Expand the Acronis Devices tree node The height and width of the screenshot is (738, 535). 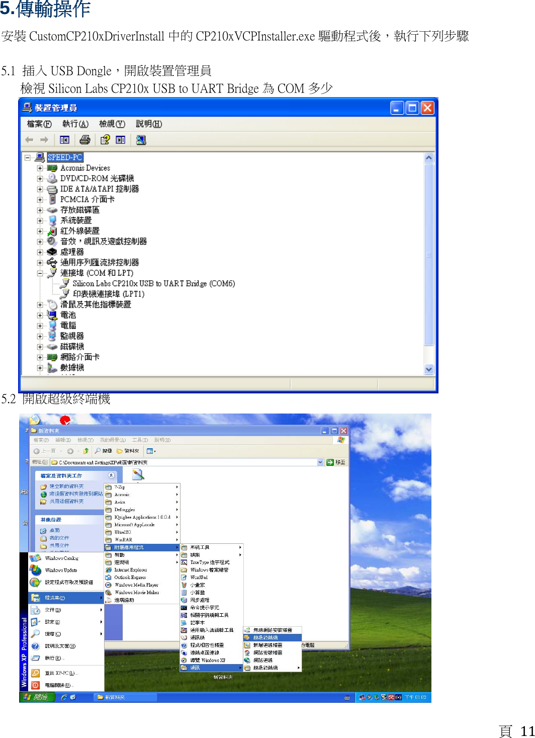tap(41, 168)
